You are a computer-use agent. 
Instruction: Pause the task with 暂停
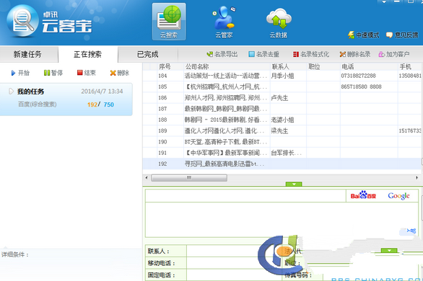(53, 73)
